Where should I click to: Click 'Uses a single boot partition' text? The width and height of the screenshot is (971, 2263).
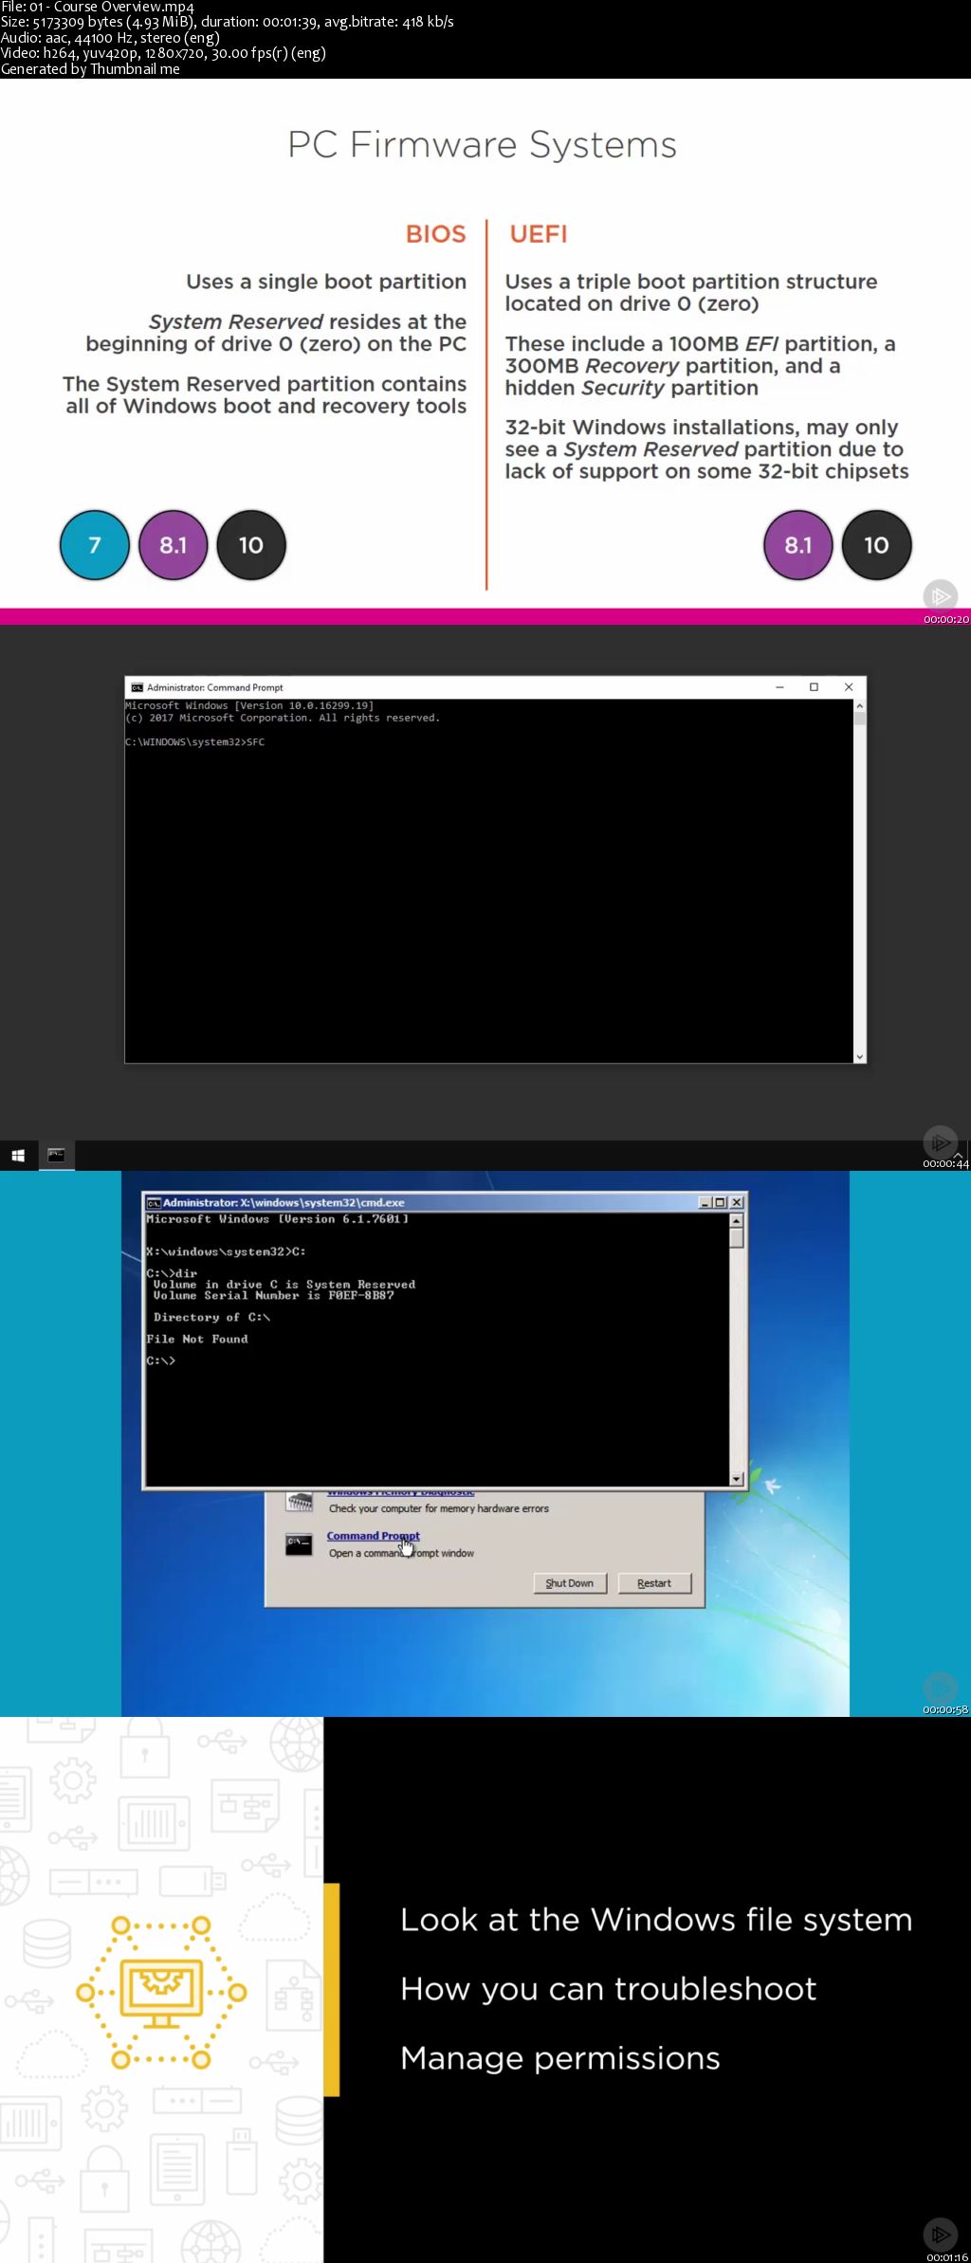(326, 282)
